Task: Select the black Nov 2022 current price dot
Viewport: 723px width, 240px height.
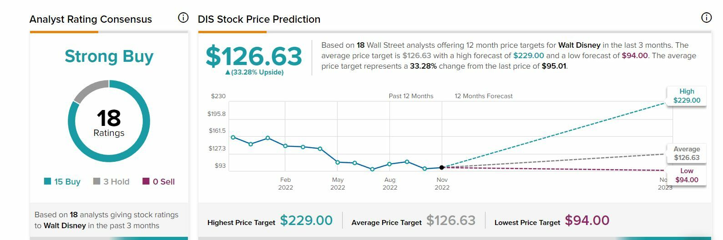Action: [x=442, y=168]
